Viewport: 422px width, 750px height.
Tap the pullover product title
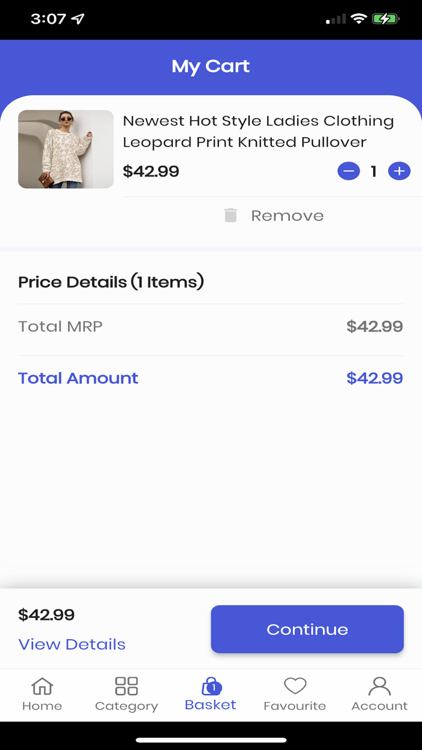click(258, 131)
